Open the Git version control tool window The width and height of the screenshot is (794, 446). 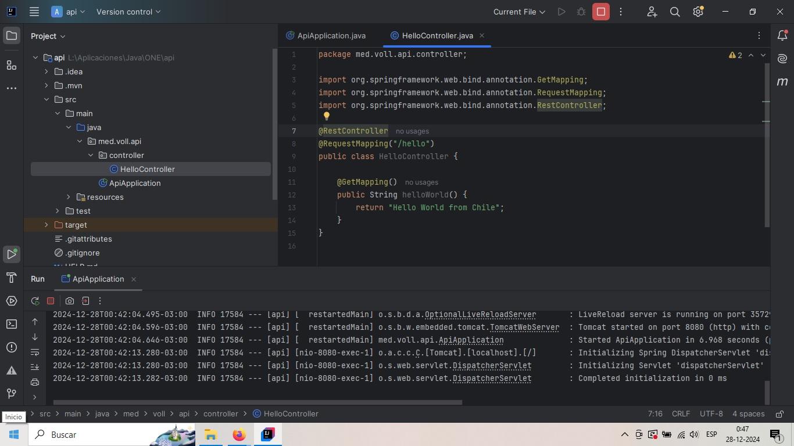12,394
